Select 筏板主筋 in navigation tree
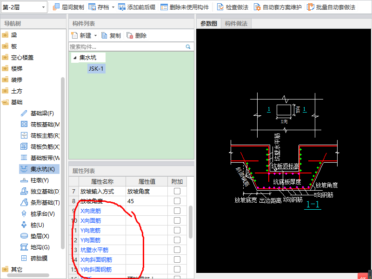Screen dimensions: 372x279 tap(40, 136)
